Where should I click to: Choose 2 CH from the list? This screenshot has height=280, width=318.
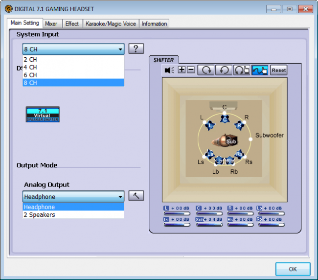[73, 59]
